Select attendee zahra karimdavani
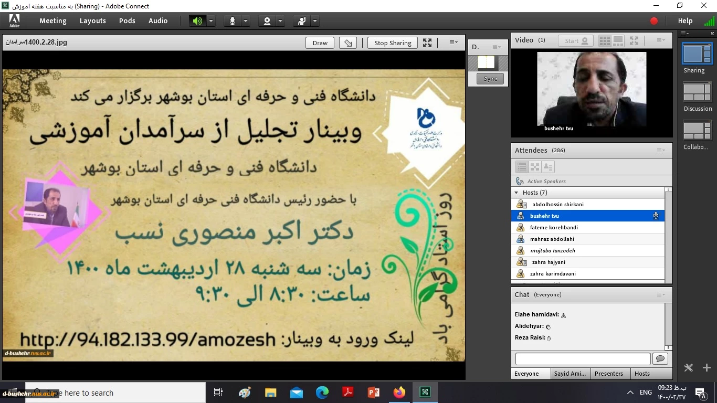This screenshot has height=403, width=717. point(588,273)
